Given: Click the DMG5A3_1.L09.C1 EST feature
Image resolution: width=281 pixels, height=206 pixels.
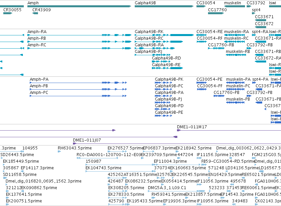Looking at the screenshot, I should (177, 191).
